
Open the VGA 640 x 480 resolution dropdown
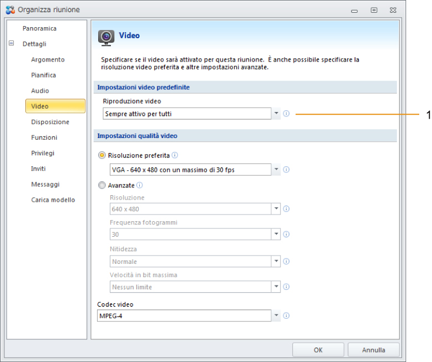pos(276,170)
